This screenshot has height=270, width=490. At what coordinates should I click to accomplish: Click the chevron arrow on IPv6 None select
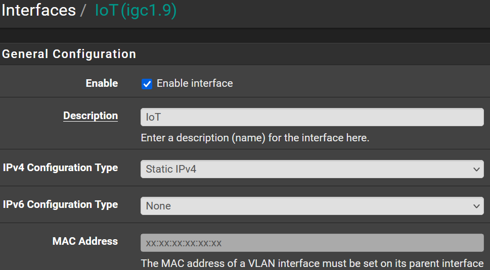(476, 206)
